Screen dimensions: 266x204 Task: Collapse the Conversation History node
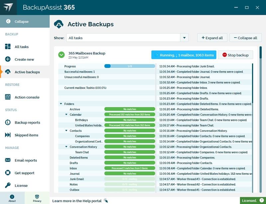click(66, 147)
